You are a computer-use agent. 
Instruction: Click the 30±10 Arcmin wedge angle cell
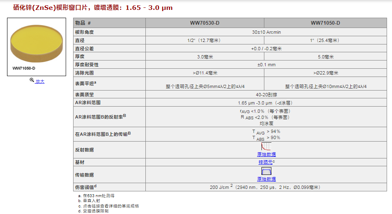coord(266,32)
